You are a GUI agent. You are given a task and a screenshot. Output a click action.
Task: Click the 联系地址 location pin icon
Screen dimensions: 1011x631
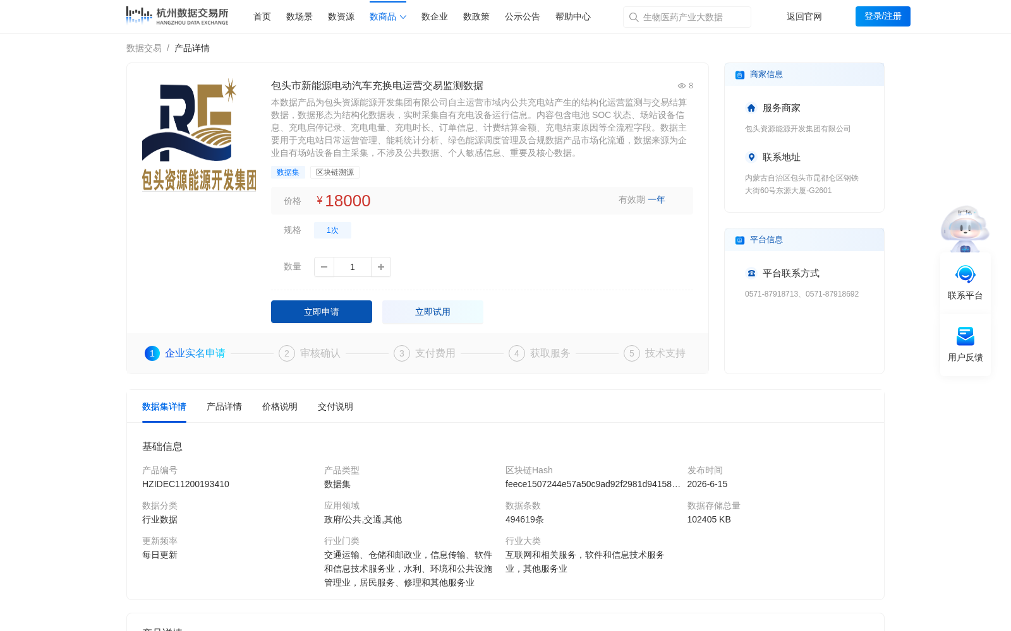tap(751, 157)
